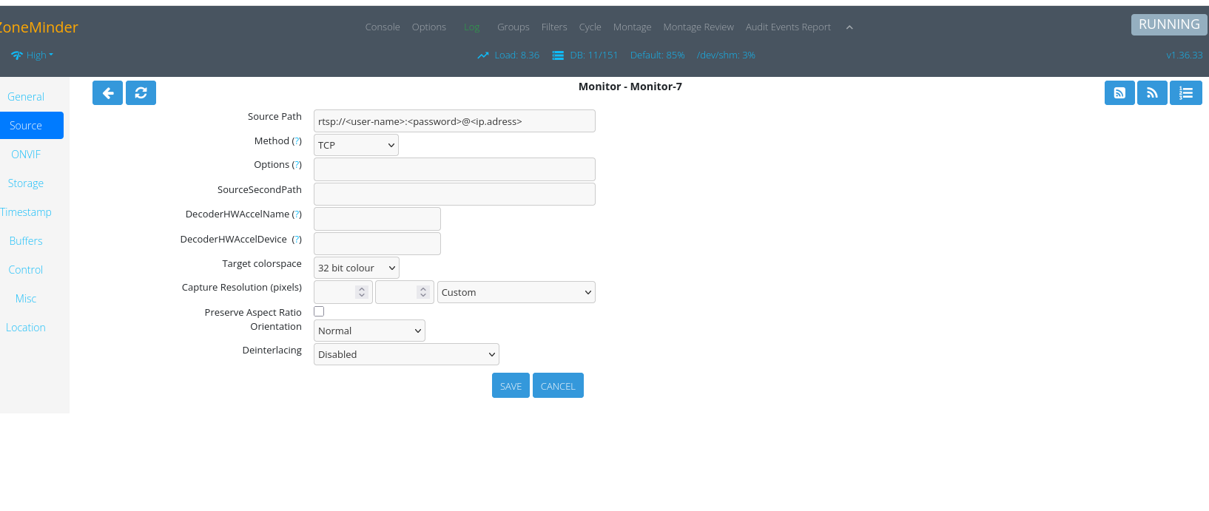Click the refresh icon button
Image resolution: width=1209 pixels, height=511 pixels.
point(141,93)
